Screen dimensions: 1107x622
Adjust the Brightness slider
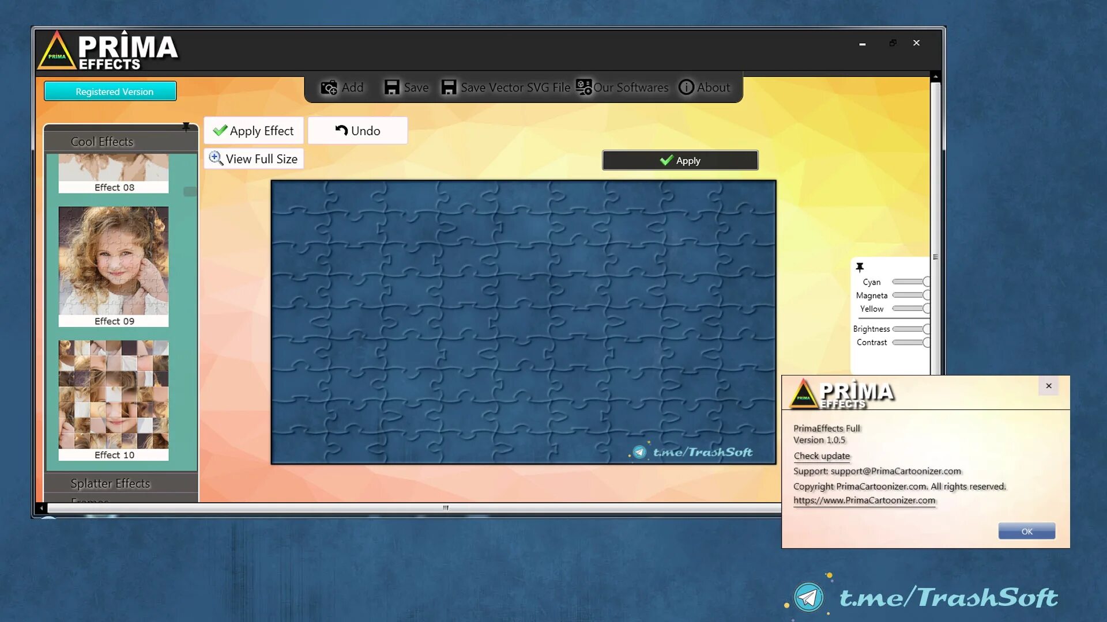coord(911,329)
